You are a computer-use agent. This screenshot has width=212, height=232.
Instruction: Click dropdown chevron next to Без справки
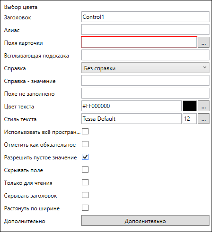point(204,67)
